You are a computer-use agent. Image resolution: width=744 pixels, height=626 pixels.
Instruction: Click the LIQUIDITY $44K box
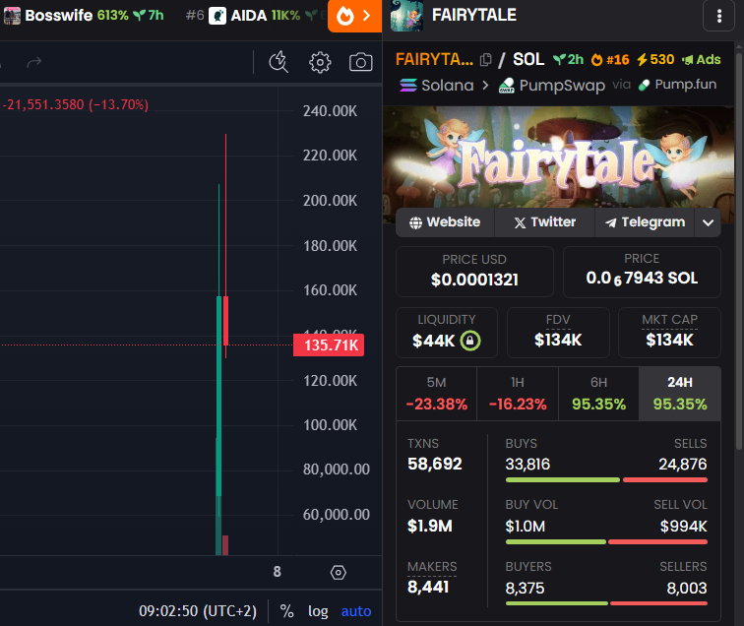point(447,333)
